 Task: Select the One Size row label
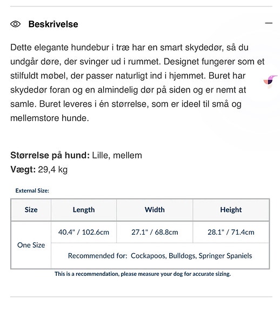(x=31, y=245)
